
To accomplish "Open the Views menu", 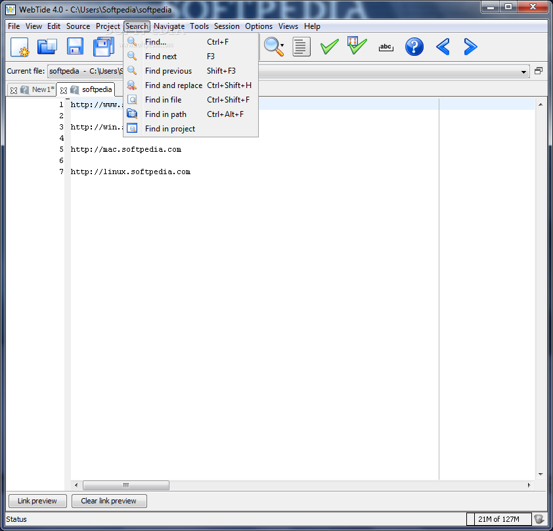I will [x=288, y=26].
